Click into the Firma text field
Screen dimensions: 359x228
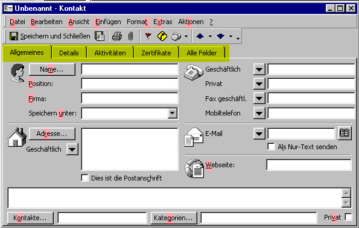[x=130, y=99]
